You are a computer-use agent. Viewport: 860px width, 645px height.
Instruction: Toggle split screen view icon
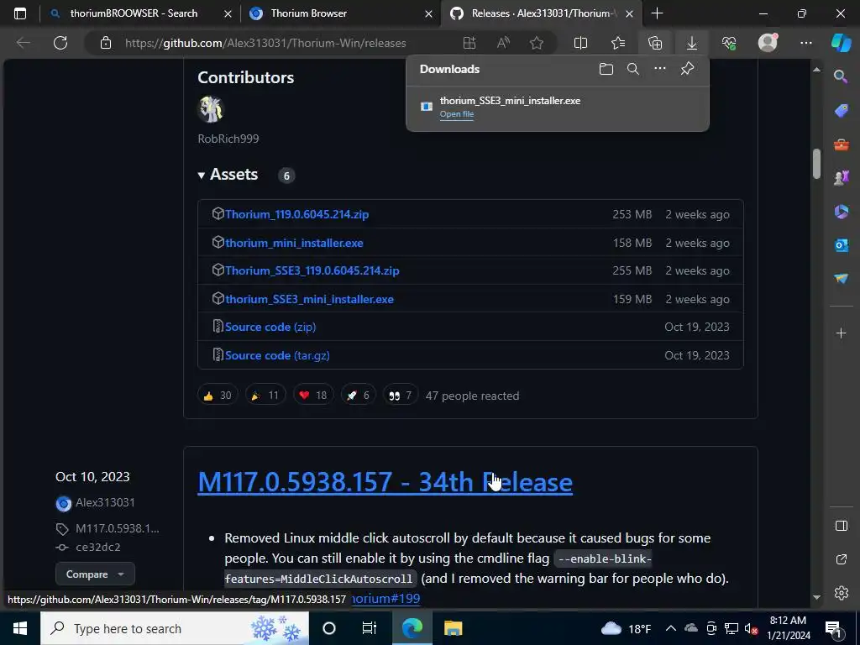pos(580,43)
